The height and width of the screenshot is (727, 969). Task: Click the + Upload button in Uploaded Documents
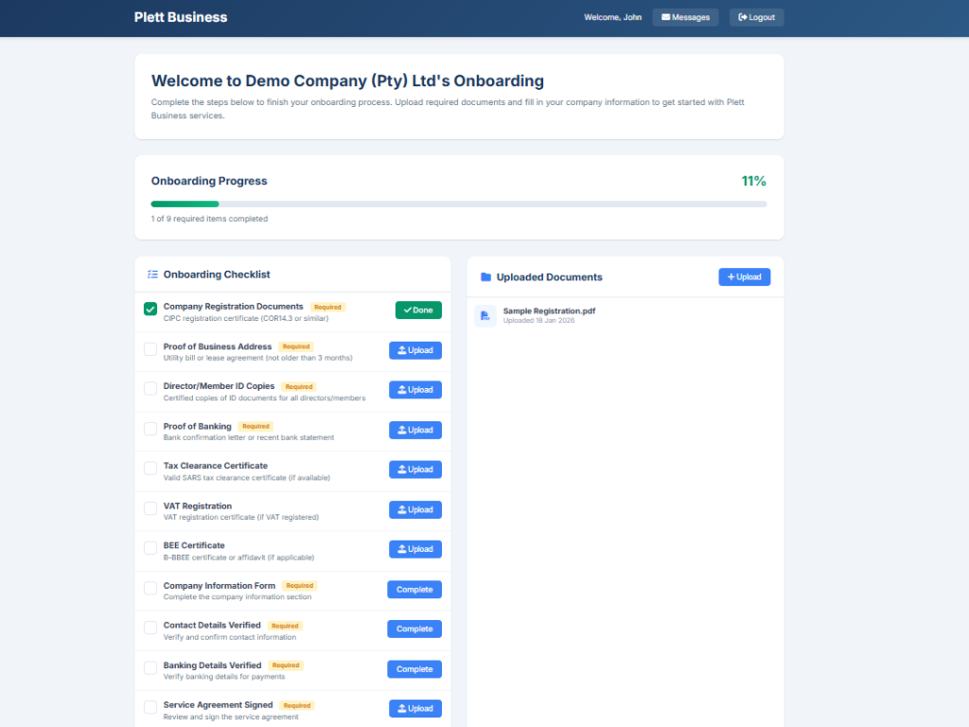(x=744, y=276)
